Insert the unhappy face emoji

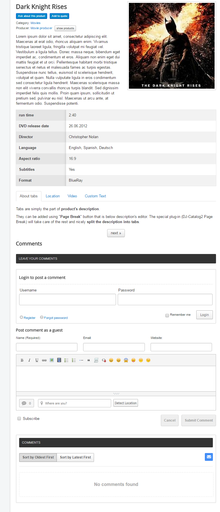tap(141, 360)
